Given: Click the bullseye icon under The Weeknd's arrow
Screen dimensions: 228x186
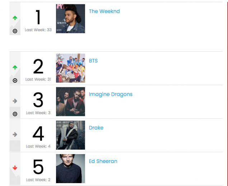Looking at the screenshot, I should (x=15, y=31).
